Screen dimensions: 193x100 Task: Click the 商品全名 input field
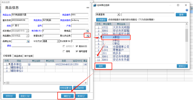(36, 15)
